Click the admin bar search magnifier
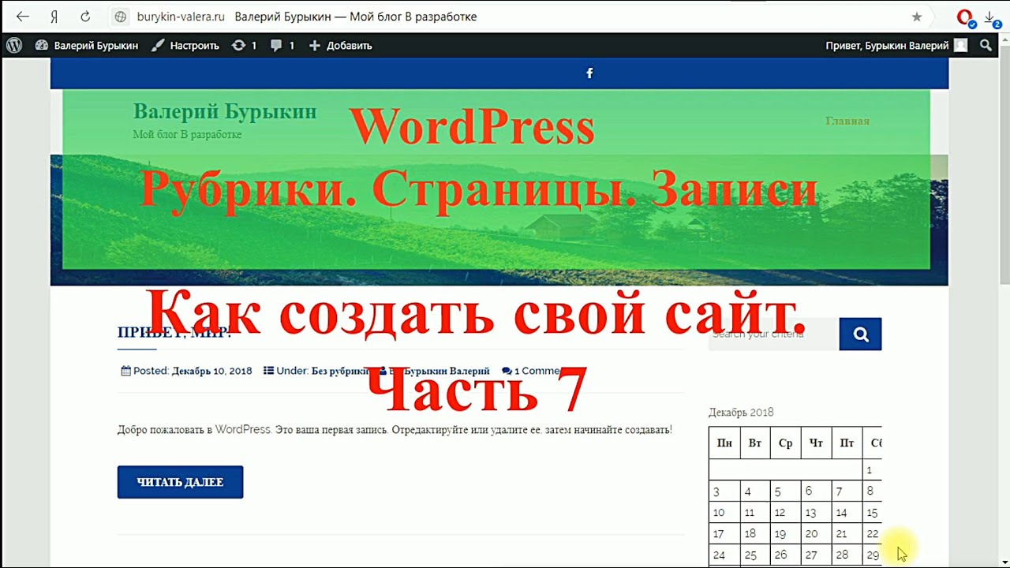Image resolution: width=1010 pixels, height=568 pixels. coord(986,45)
